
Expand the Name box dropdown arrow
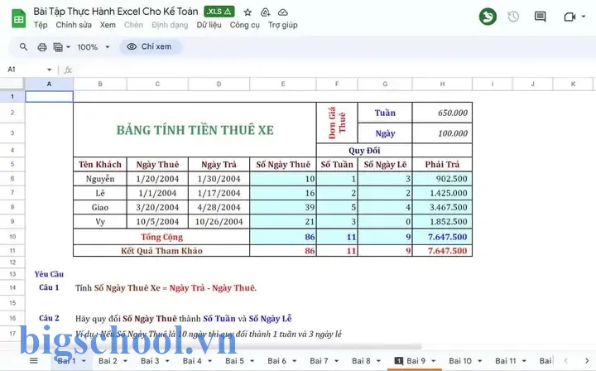click(49, 70)
